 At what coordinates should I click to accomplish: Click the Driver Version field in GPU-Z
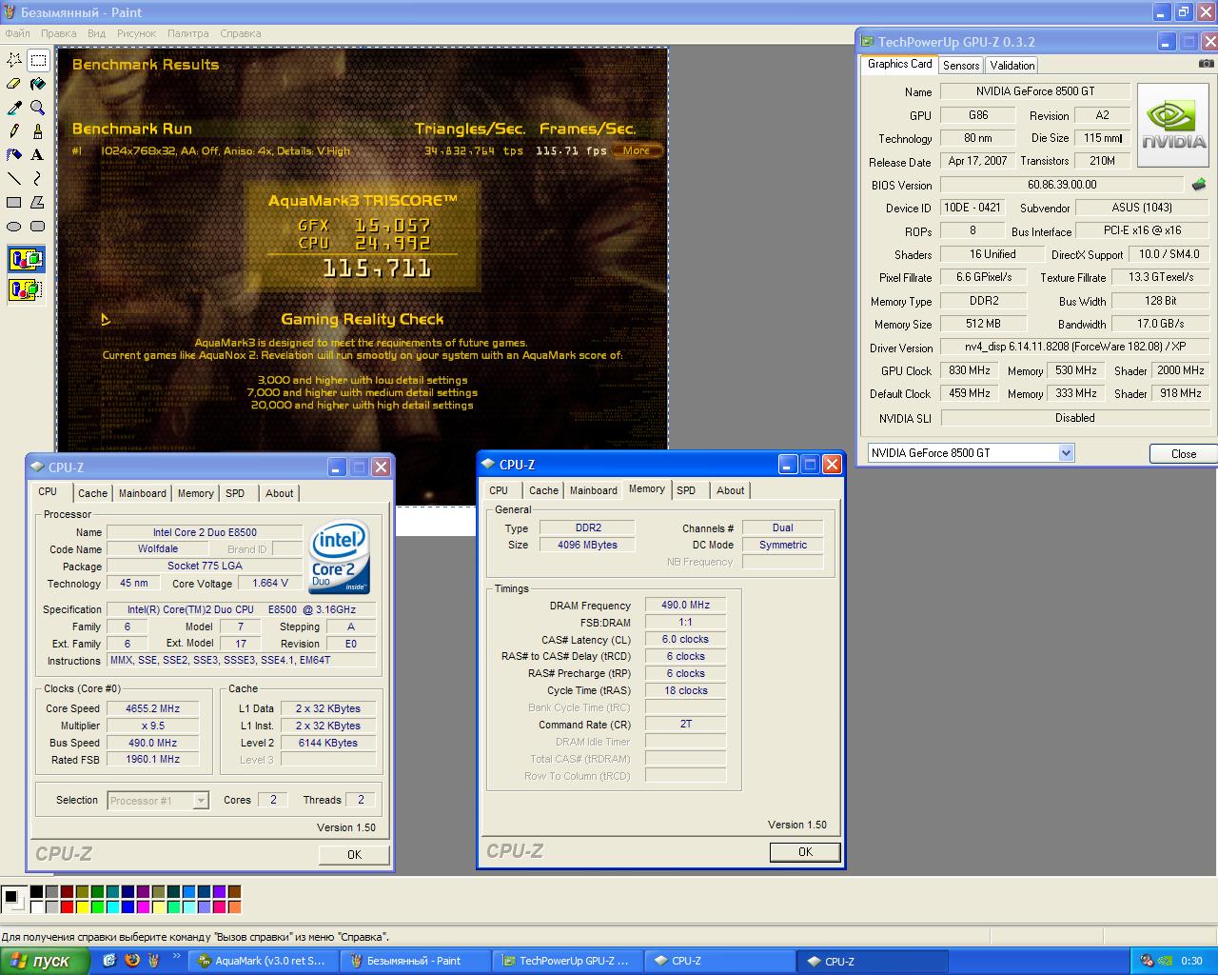[1075, 347]
